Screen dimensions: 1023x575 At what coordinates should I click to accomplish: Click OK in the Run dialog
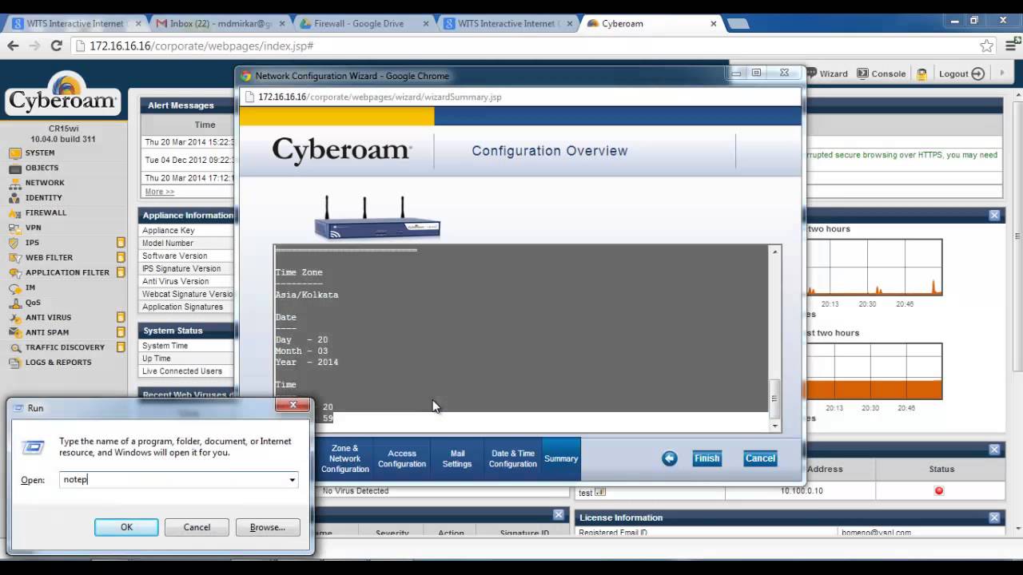click(x=126, y=527)
